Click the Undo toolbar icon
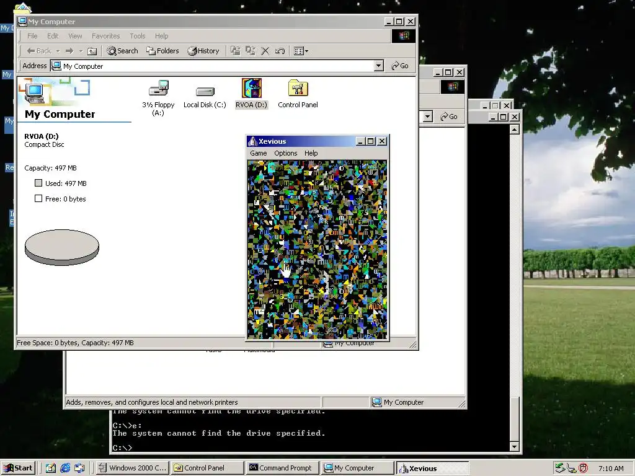This screenshot has width=635, height=476. [280, 51]
